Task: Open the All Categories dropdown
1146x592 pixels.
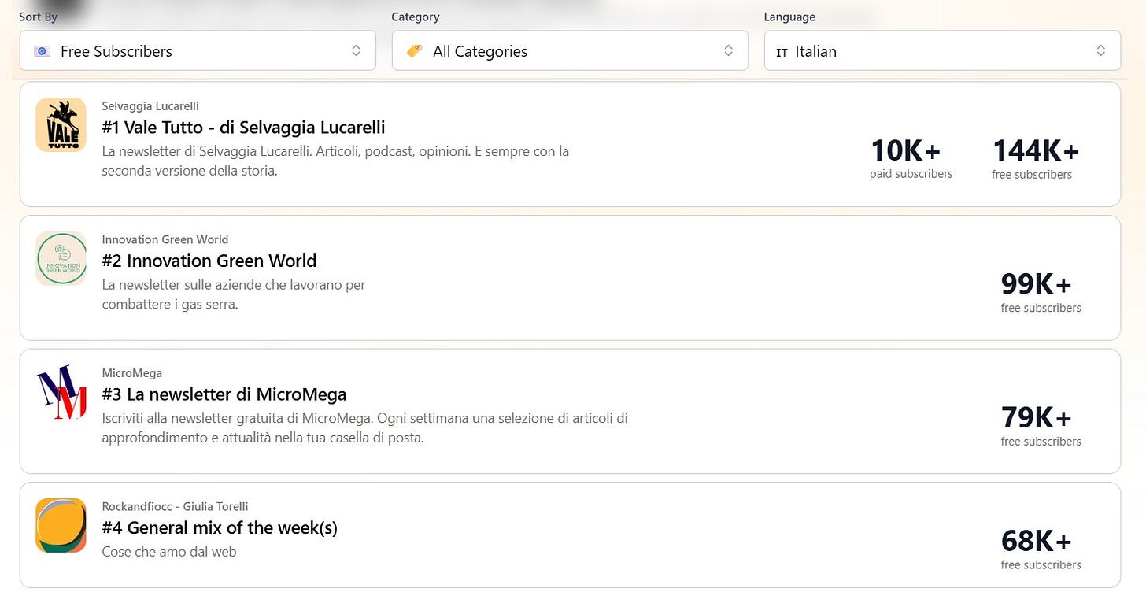Action: coord(570,50)
